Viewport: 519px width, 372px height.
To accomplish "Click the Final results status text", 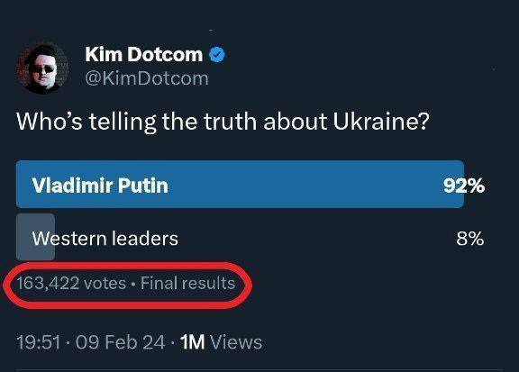I will click(187, 284).
